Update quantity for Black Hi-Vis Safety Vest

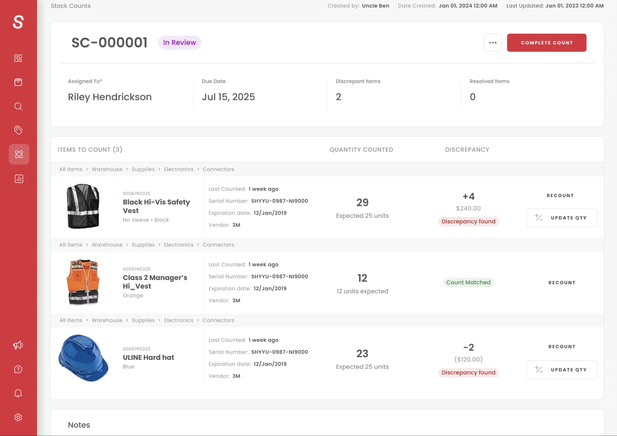(562, 218)
